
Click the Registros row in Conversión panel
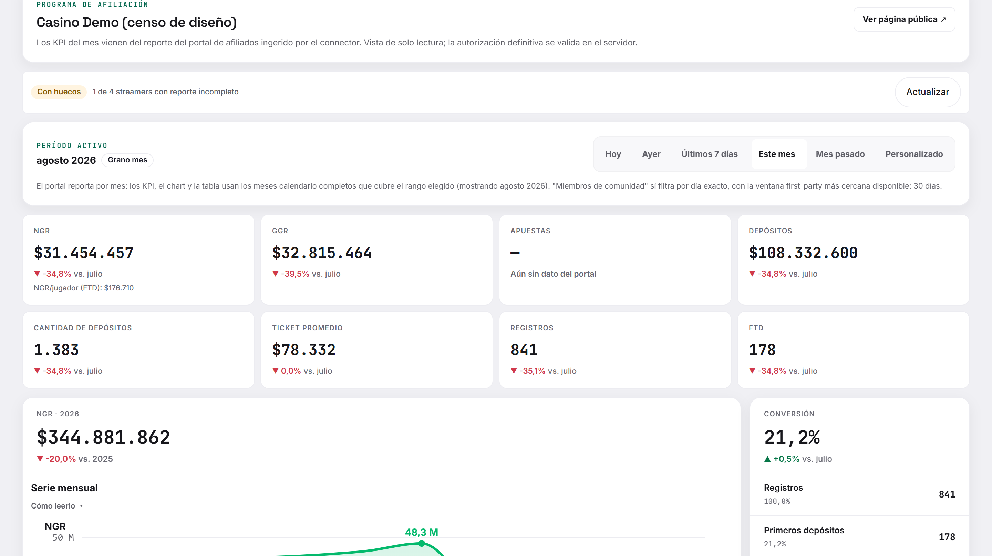(x=859, y=494)
